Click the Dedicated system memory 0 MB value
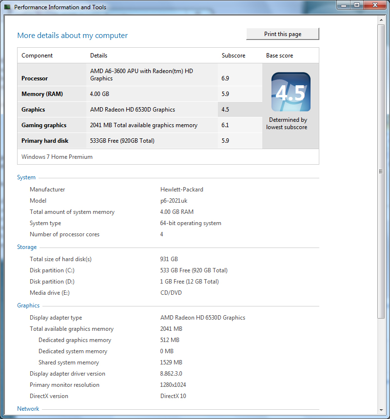Image resolution: width=390 pixels, height=419 pixels. [167, 351]
